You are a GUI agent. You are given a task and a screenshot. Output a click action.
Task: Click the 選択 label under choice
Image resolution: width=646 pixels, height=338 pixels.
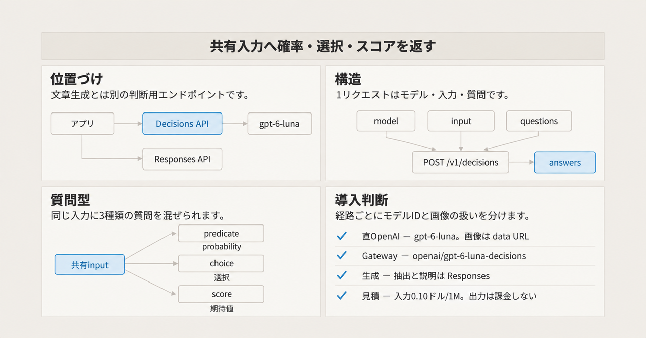click(x=222, y=277)
